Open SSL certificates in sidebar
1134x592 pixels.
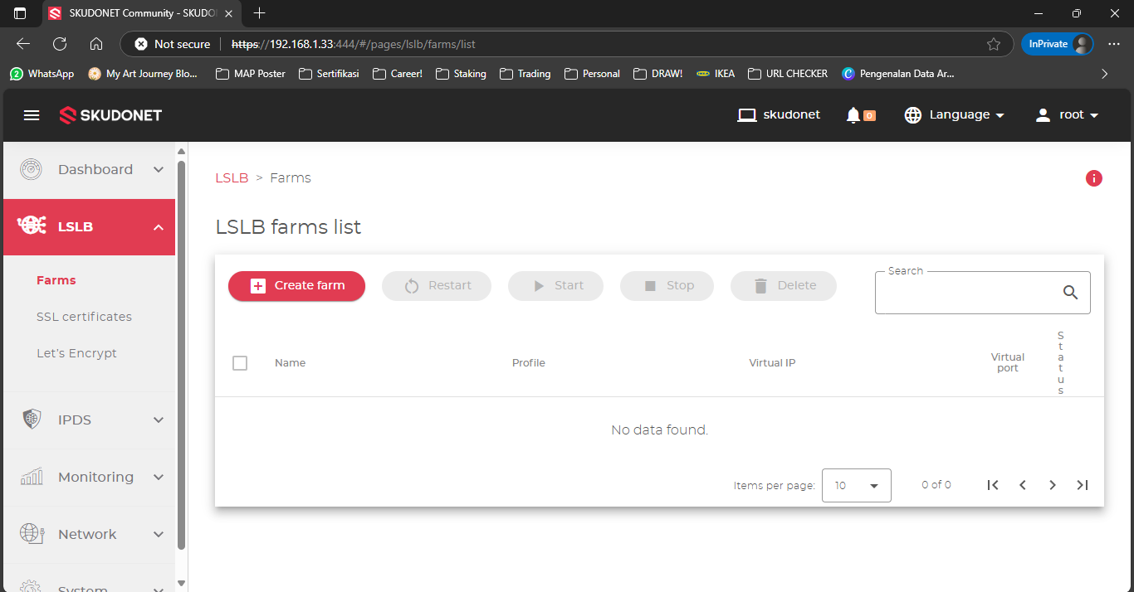coord(84,317)
